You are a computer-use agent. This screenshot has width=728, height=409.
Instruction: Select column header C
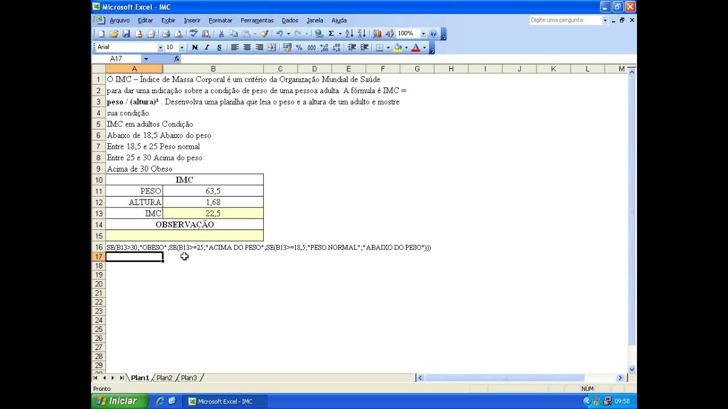pos(280,69)
